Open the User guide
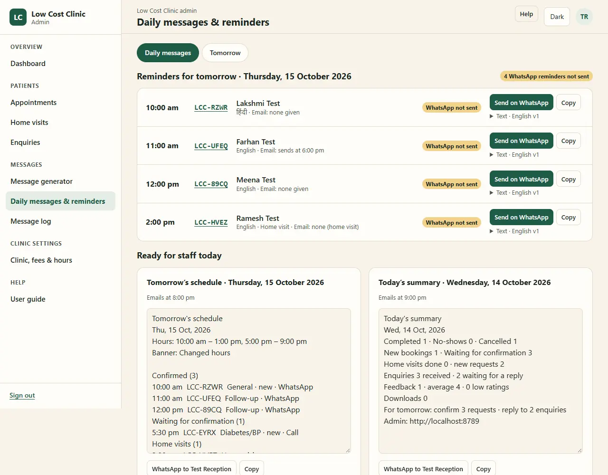 [60, 299]
